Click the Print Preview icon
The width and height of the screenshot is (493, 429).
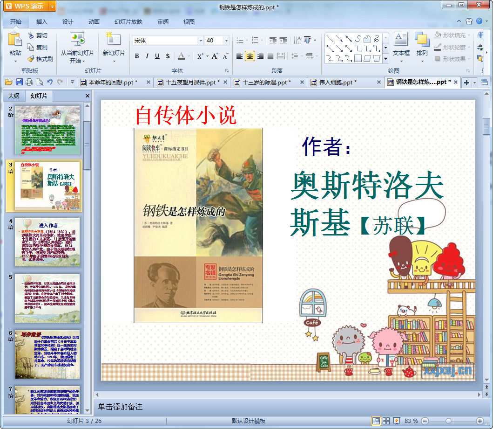click(x=40, y=82)
